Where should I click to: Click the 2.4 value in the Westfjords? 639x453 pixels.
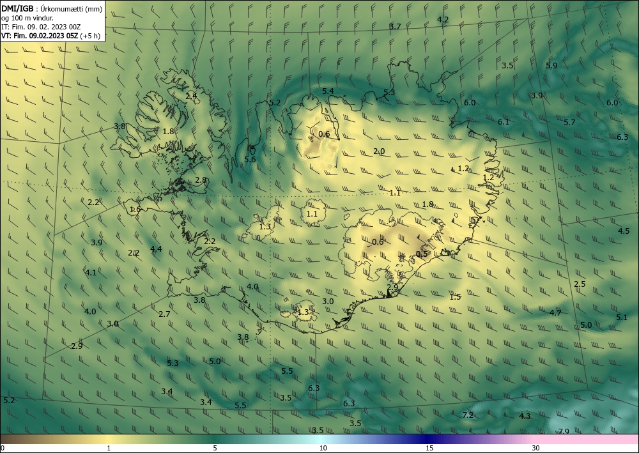point(191,96)
